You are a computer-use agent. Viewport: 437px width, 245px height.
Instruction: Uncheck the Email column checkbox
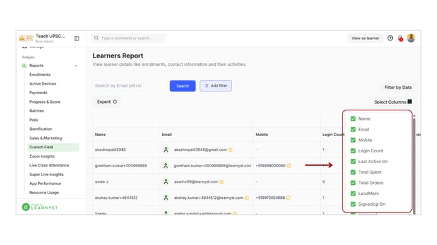coord(353,129)
